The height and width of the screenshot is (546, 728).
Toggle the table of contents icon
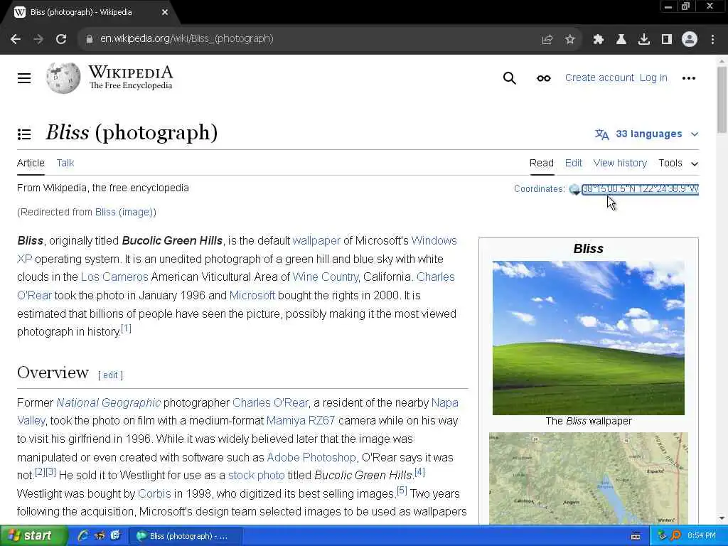(24, 134)
